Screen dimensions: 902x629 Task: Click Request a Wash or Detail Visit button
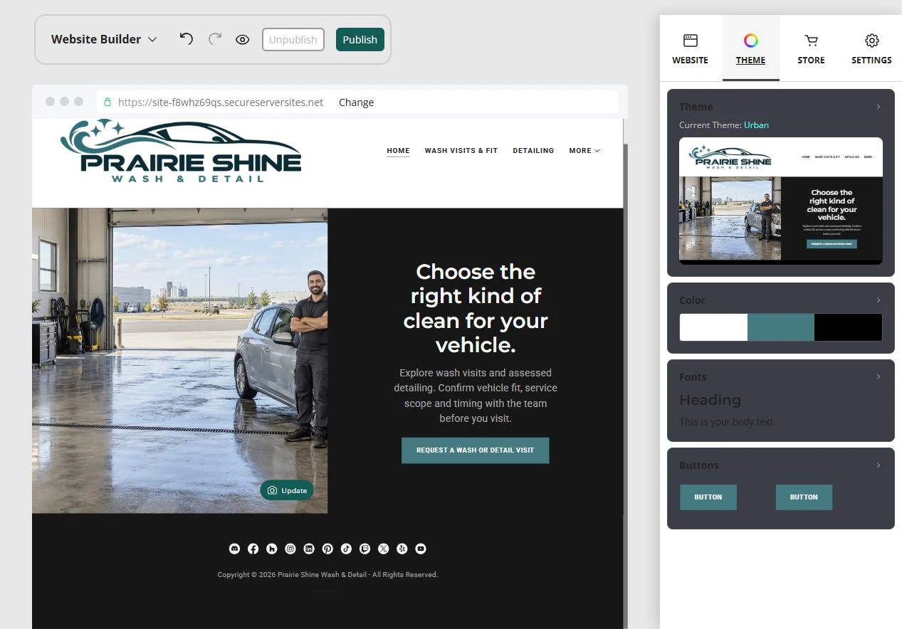[476, 450]
